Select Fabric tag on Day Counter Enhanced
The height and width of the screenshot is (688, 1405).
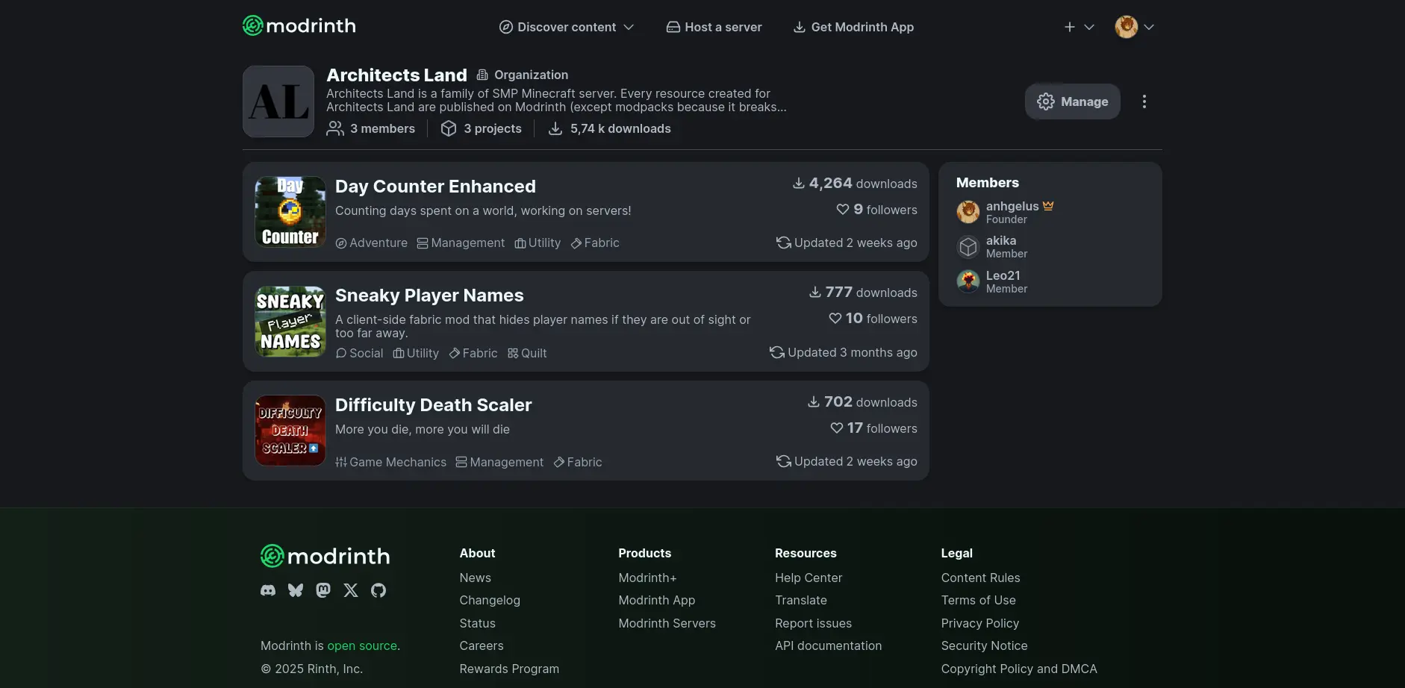click(x=595, y=243)
